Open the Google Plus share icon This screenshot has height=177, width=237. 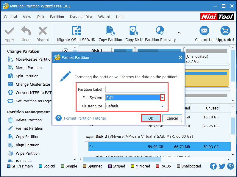pyautogui.click(x=230, y=166)
